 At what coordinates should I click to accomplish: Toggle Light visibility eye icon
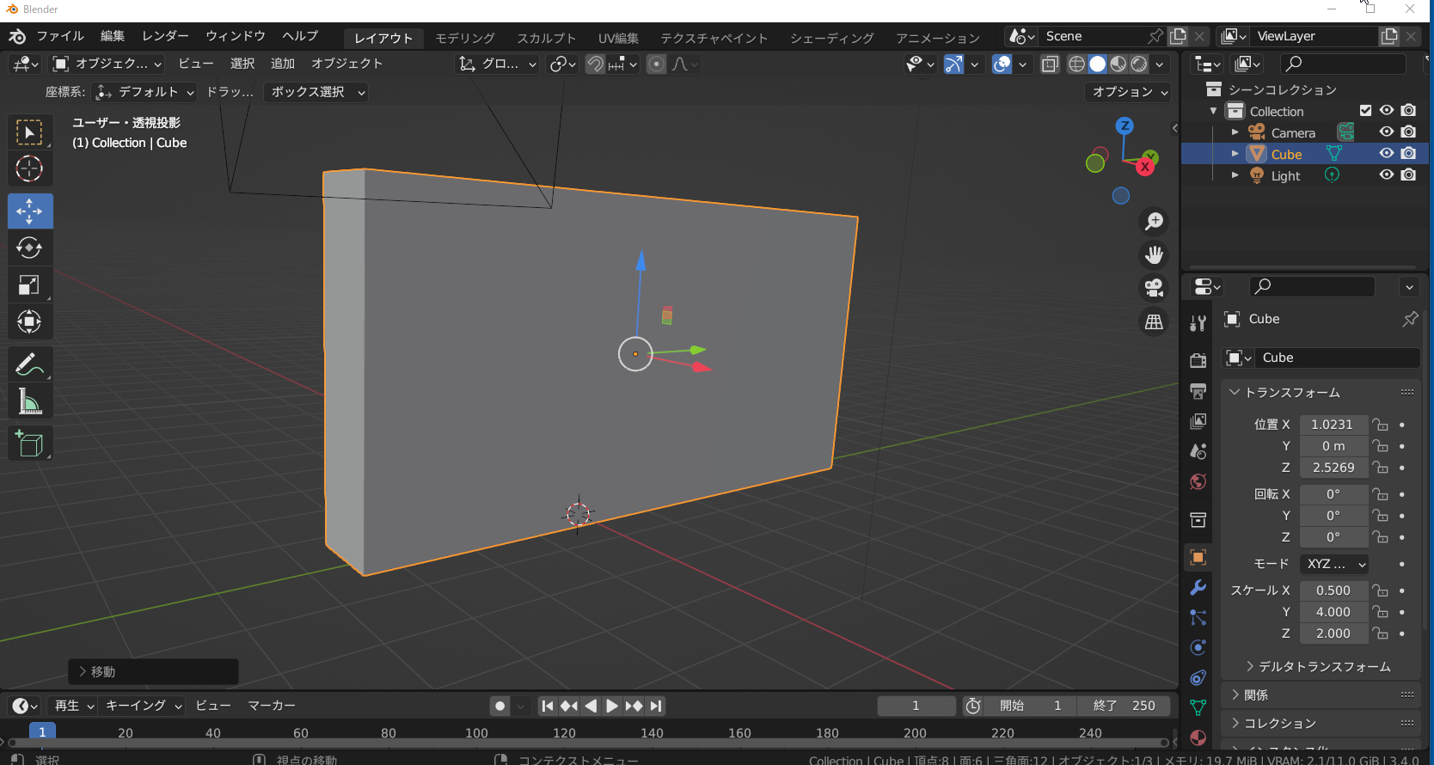tap(1386, 174)
